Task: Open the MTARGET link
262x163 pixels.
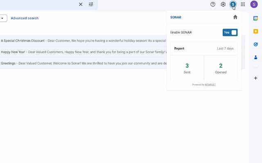Action: click(210, 85)
